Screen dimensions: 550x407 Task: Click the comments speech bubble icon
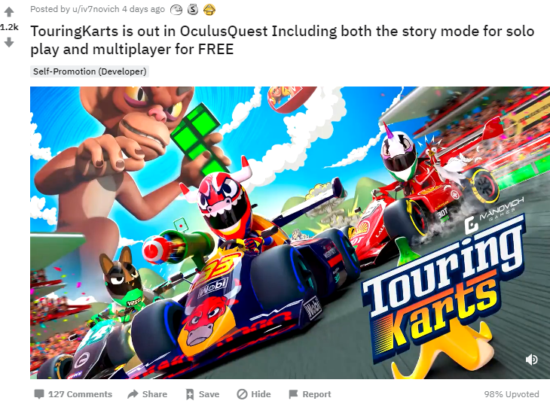(39, 394)
